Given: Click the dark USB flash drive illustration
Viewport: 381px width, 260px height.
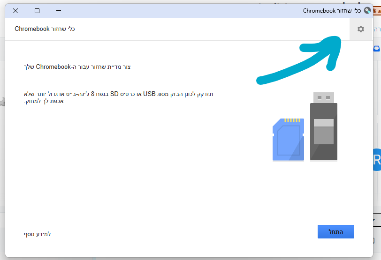Looking at the screenshot, I should point(324,126).
